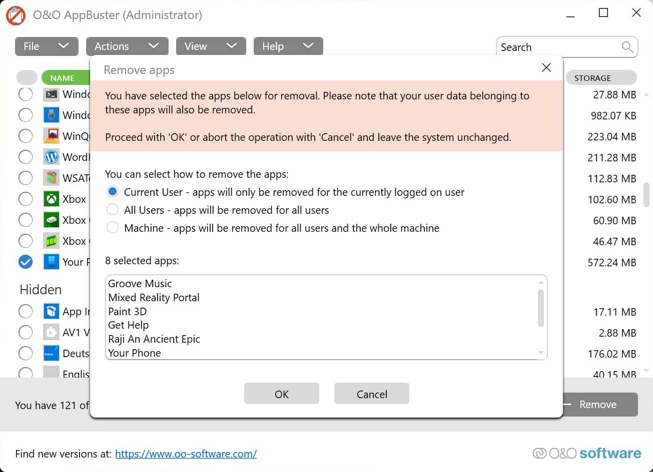The width and height of the screenshot is (653, 472).
Task: Click the O&O AppBuster logo icon
Action: (x=16, y=15)
